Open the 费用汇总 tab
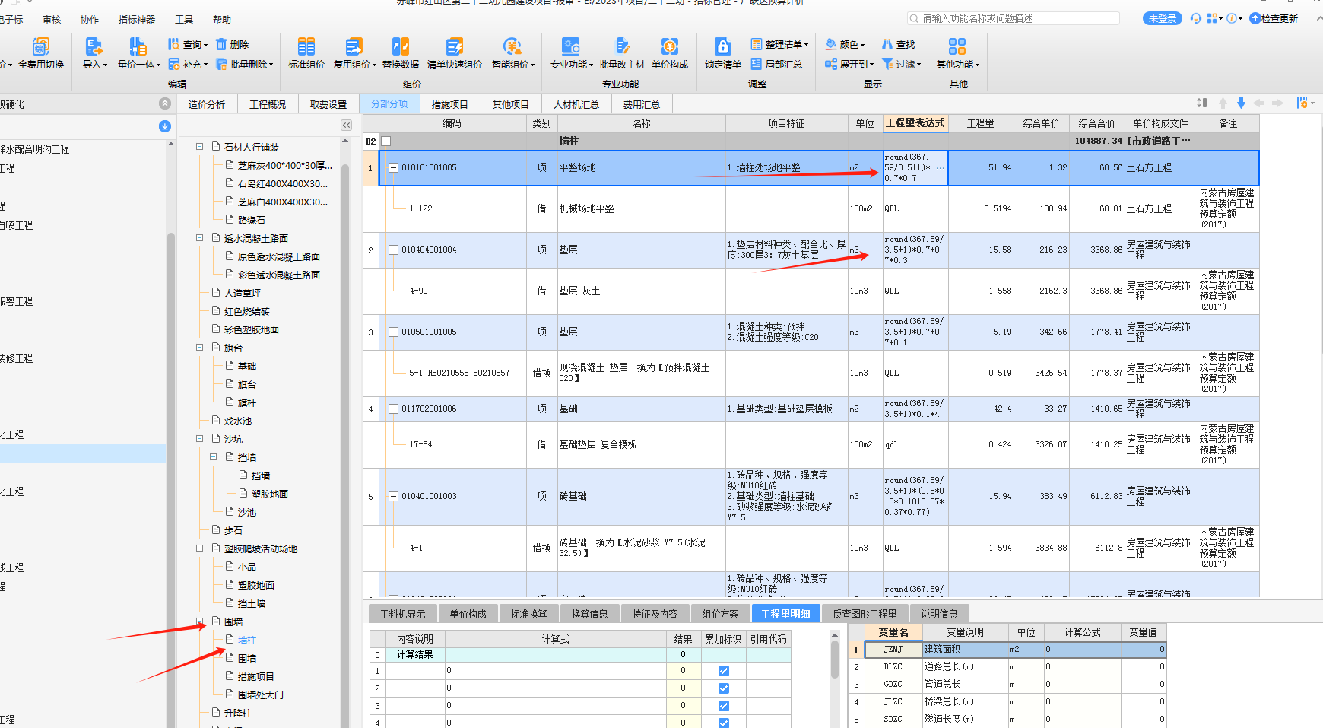The image size is (1323, 728). pos(642,104)
